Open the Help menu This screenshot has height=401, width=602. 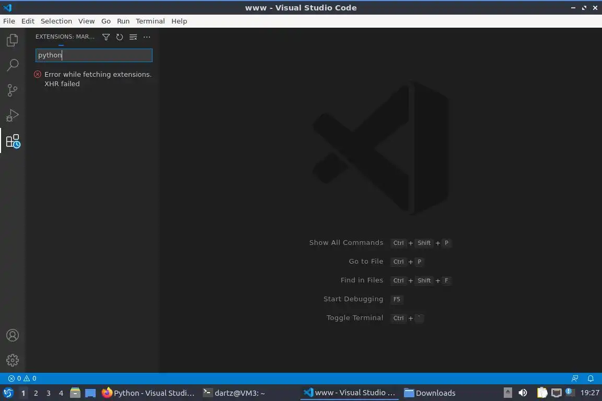(179, 21)
